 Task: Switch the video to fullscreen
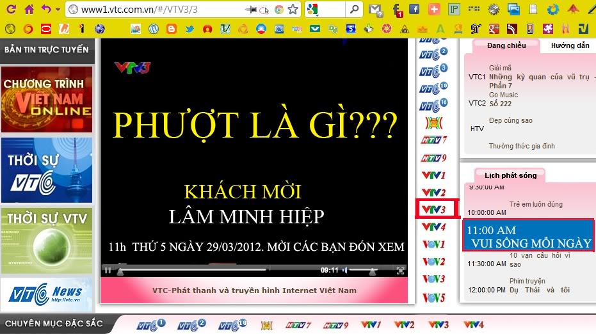coord(400,271)
